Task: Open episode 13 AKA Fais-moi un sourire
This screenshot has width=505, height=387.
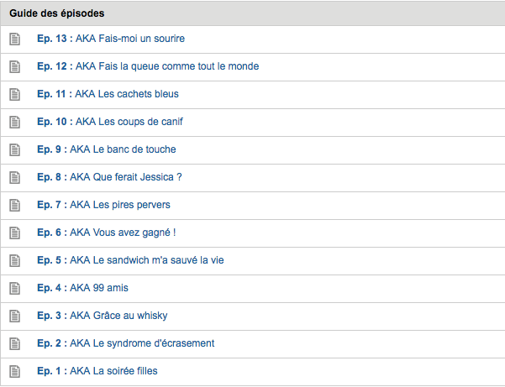Action: click(111, 39)
